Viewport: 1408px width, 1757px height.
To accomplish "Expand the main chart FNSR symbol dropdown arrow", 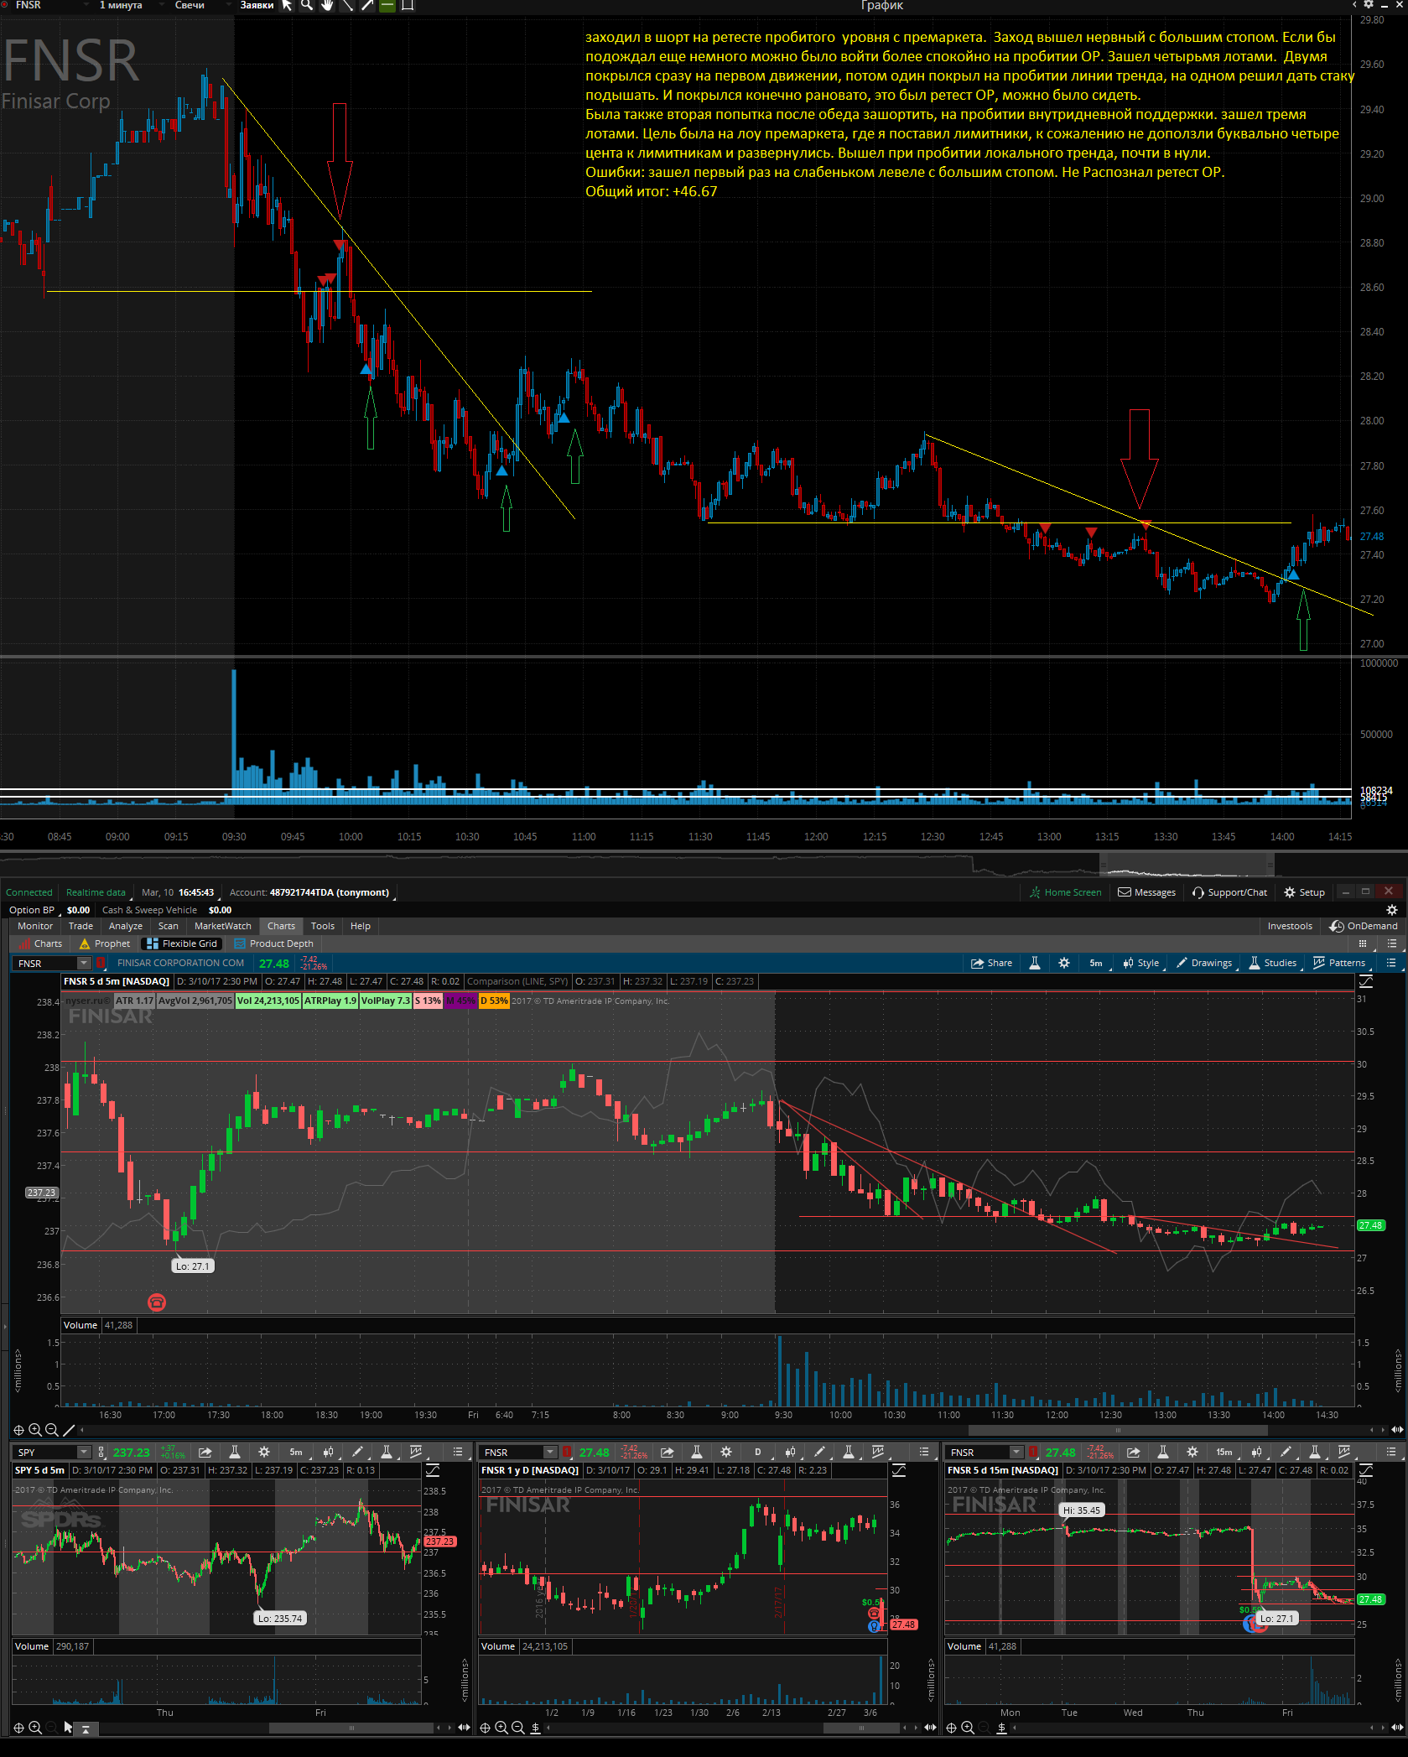I will pos(85,963).
